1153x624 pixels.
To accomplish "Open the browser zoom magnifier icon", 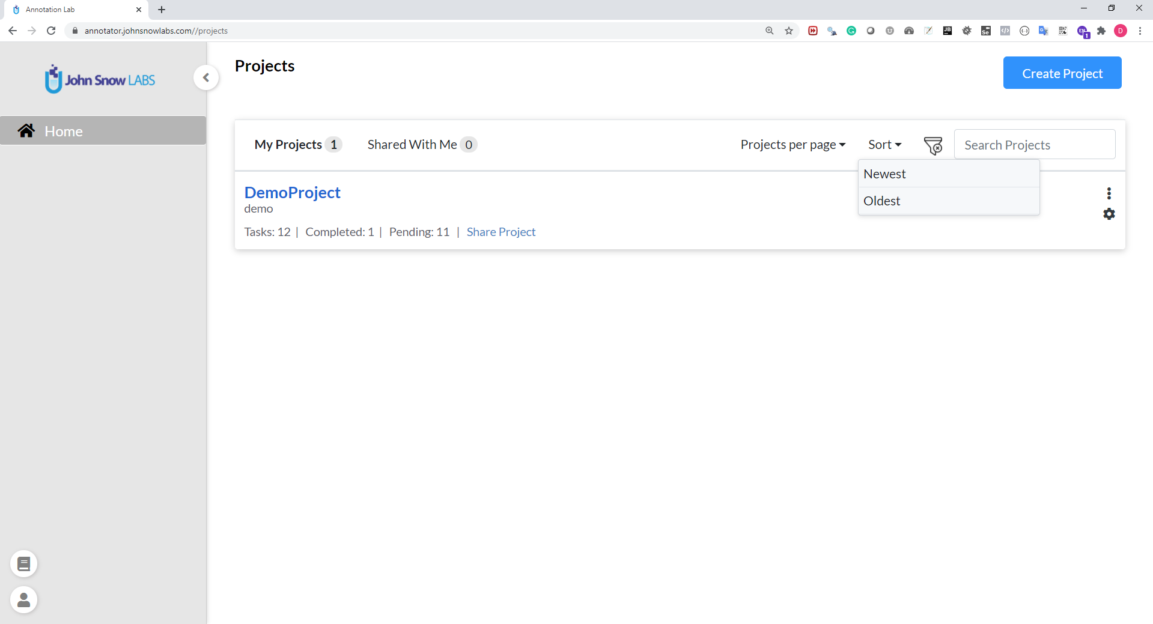I will pyautogui.click(x=770, y=31).
